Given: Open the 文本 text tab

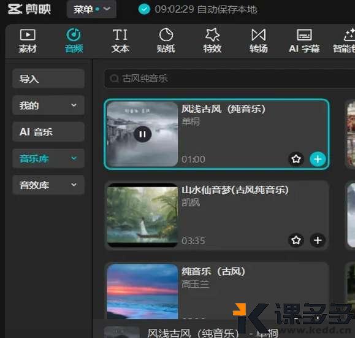Looking at the screenshot, I should pos(120,41).
